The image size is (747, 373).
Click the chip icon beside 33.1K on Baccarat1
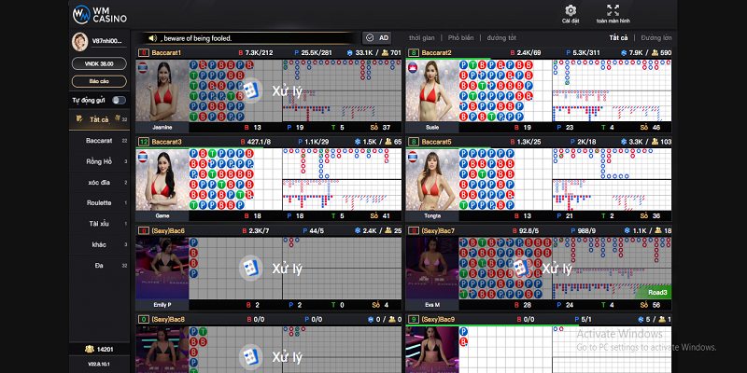349,52
